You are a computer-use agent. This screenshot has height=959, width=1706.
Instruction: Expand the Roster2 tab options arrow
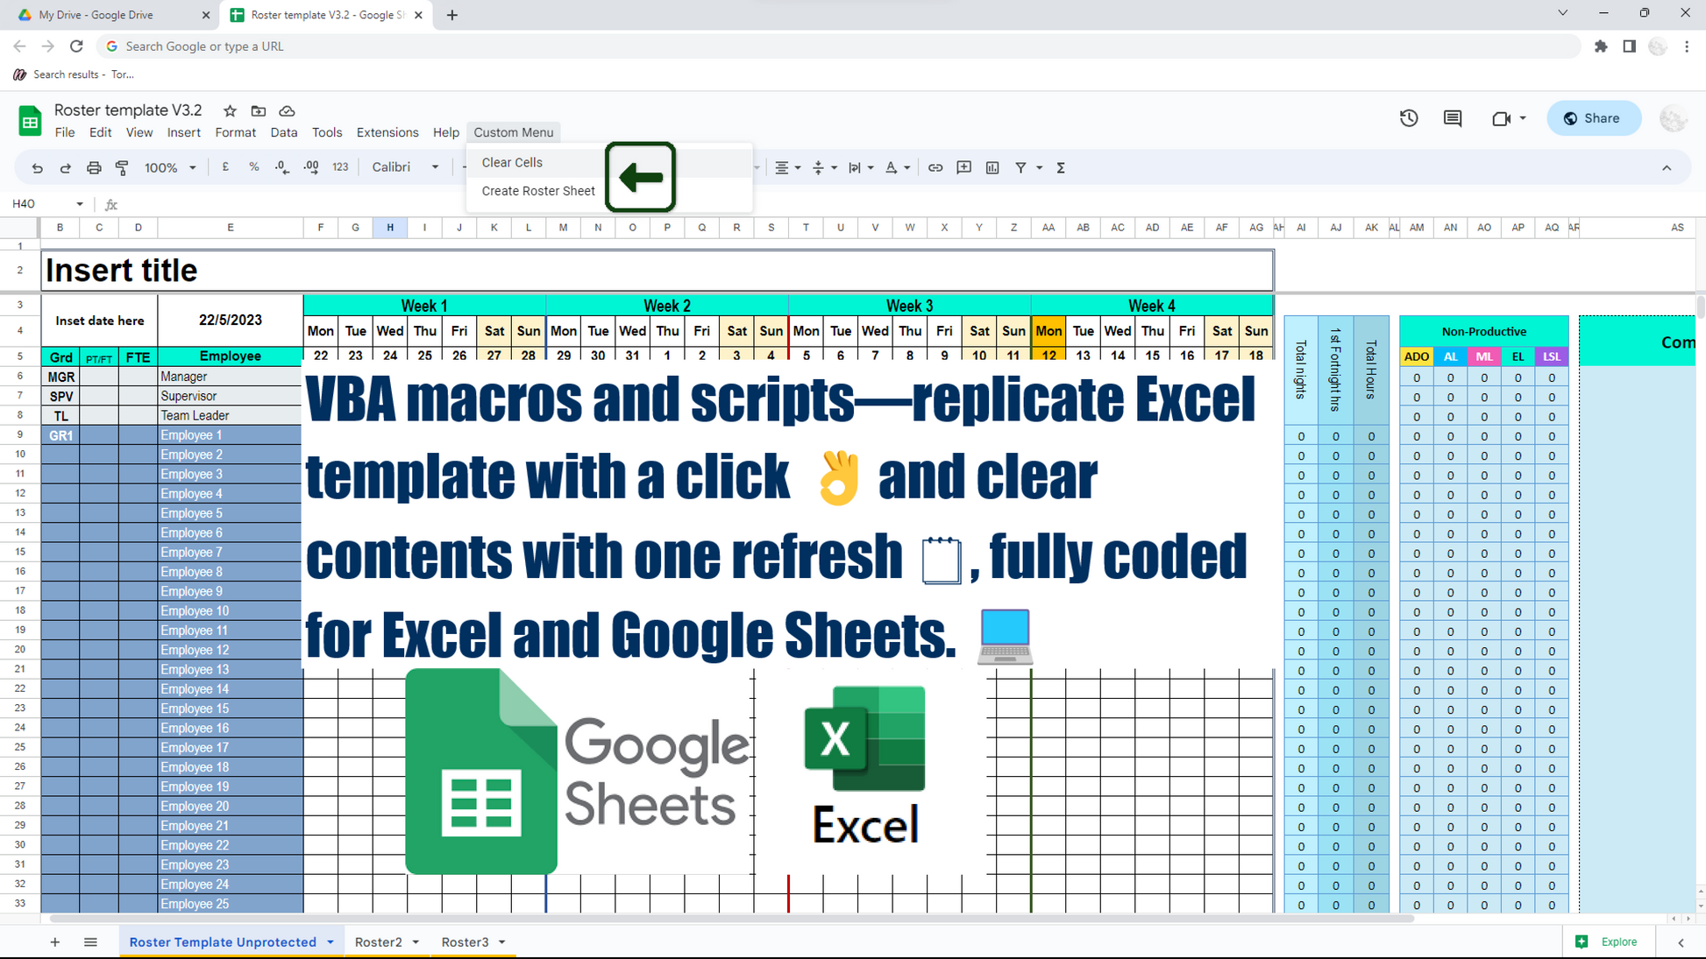(416, 942)
